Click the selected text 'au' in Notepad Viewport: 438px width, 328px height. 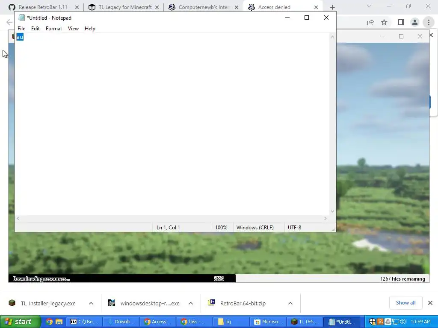coord(20,37)
